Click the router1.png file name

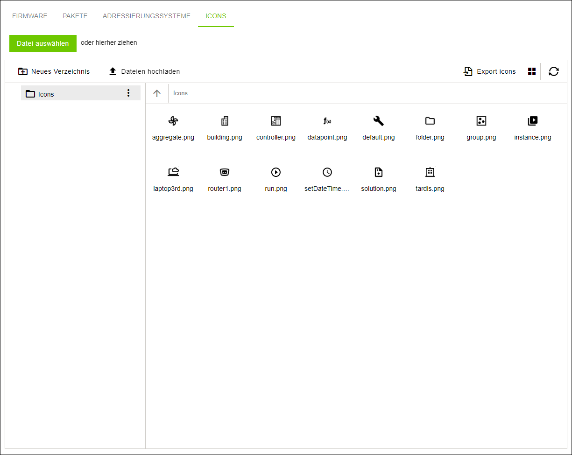coord(225,189)
